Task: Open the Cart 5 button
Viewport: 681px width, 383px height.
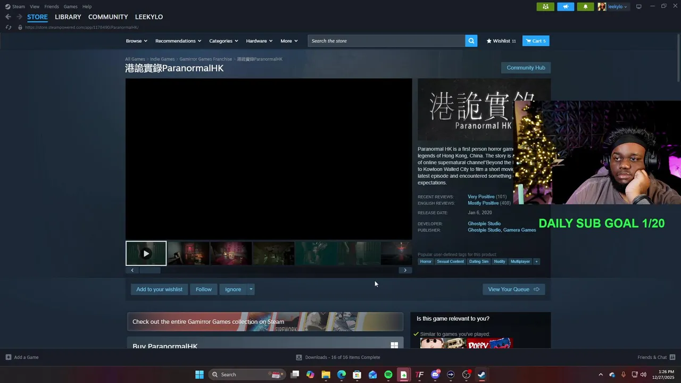Action: pyautogui.click(x=536, y=41)
